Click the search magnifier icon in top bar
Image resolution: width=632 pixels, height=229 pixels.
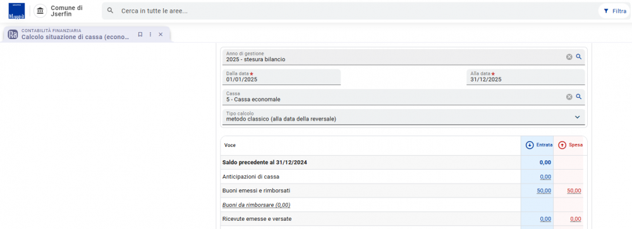tap(110, 11)
